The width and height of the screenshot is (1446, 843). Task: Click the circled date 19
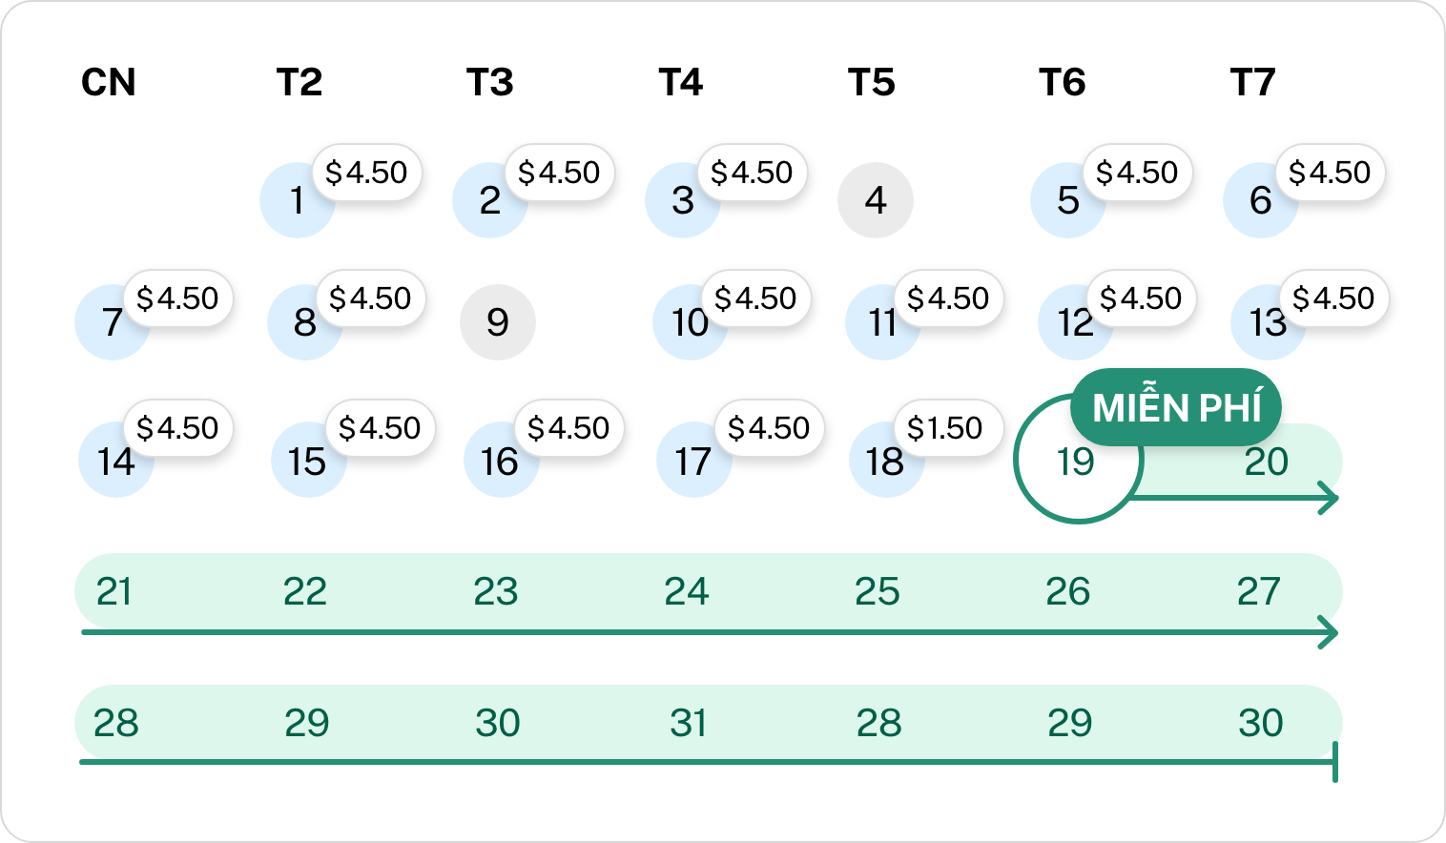coord(1077,463)
